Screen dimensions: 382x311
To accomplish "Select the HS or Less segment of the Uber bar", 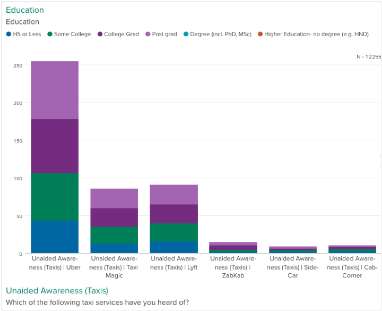I will [55, 237].
